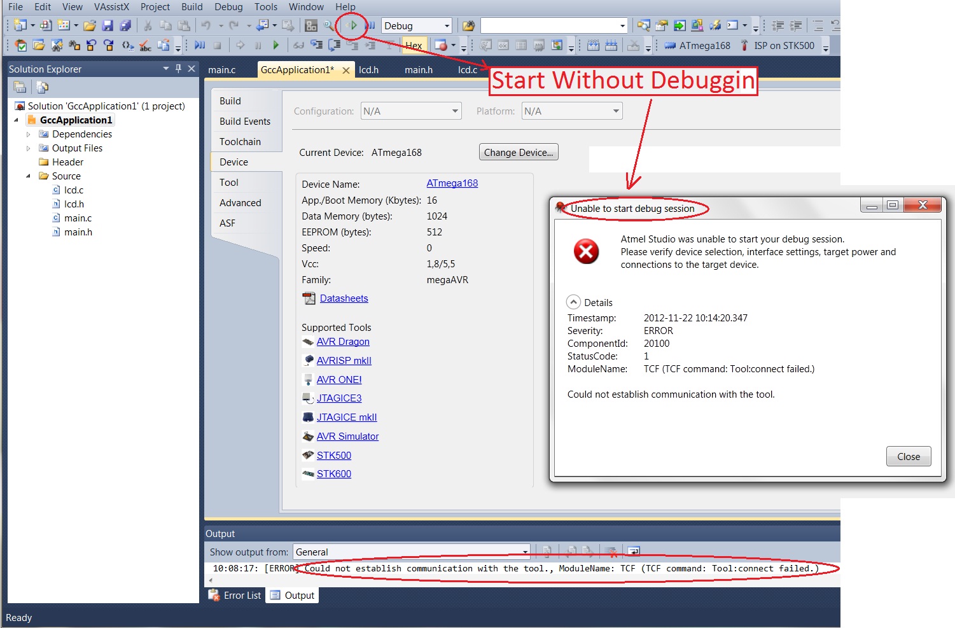Click the Save file toolbar icon
955x628 pixels.
[108, 26]
